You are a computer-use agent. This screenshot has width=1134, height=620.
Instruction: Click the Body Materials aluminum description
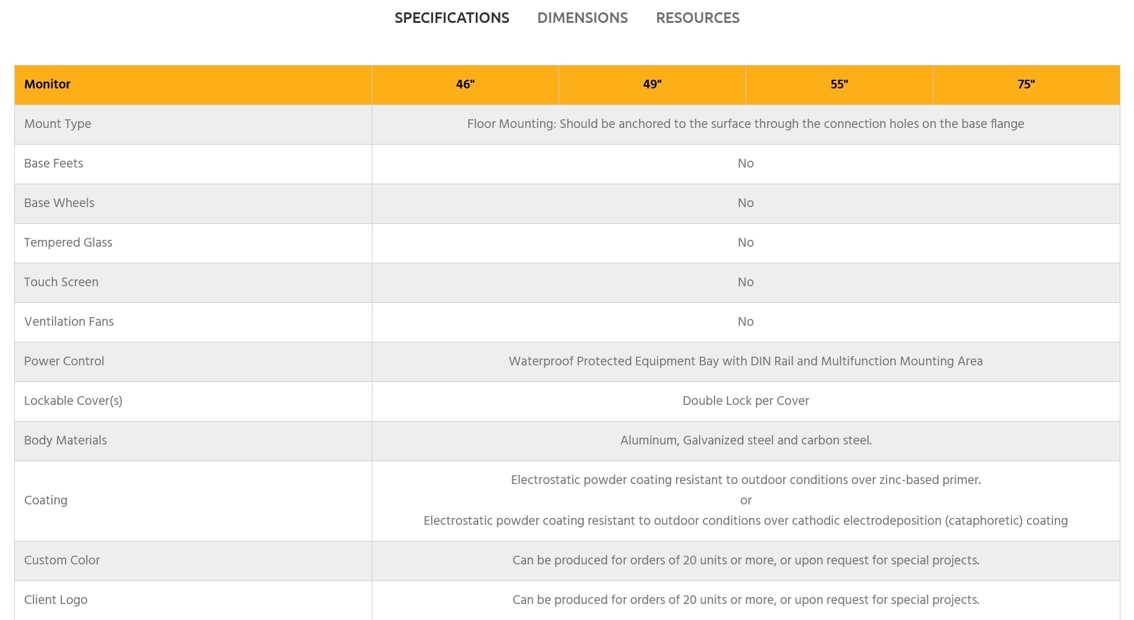tap(745, 441)
